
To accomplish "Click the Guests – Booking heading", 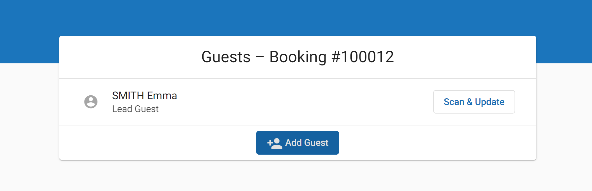I will pyautogui.click(x=297, y=57).
